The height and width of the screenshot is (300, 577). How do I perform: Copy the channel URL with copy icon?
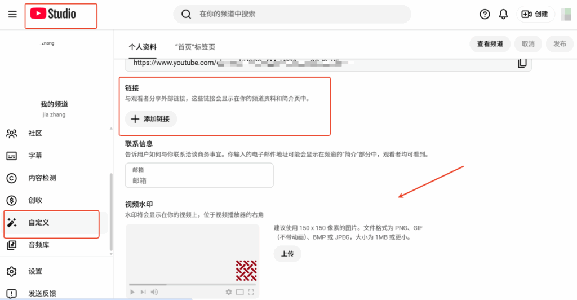(522, 63)
